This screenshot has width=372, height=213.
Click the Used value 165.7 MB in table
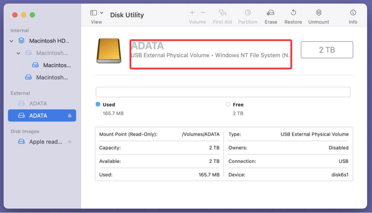point(209,175)
